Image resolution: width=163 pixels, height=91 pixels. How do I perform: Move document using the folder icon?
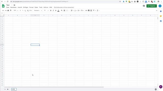point(15,5)
